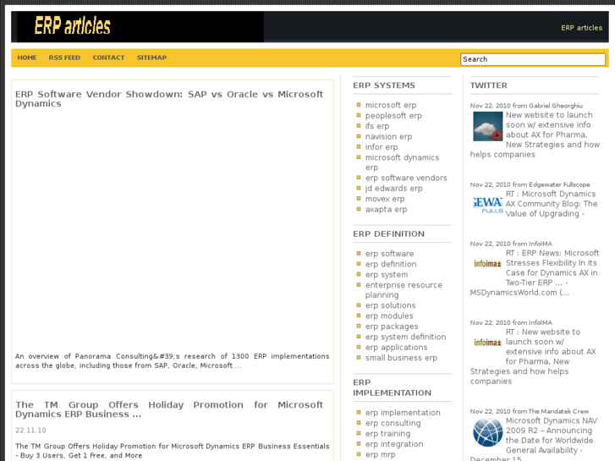Click the microsoft erp link

tap(391, 105)
